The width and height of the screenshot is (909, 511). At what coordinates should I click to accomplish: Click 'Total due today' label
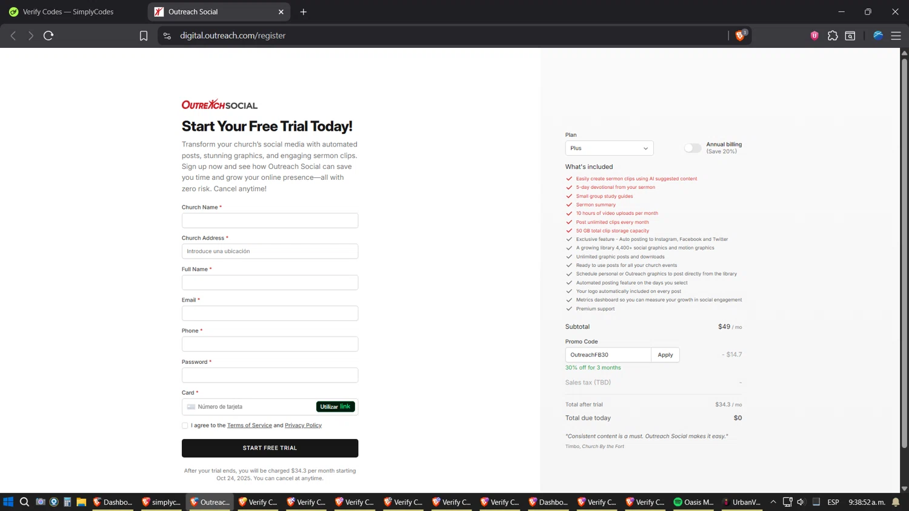tap(588, 418)
